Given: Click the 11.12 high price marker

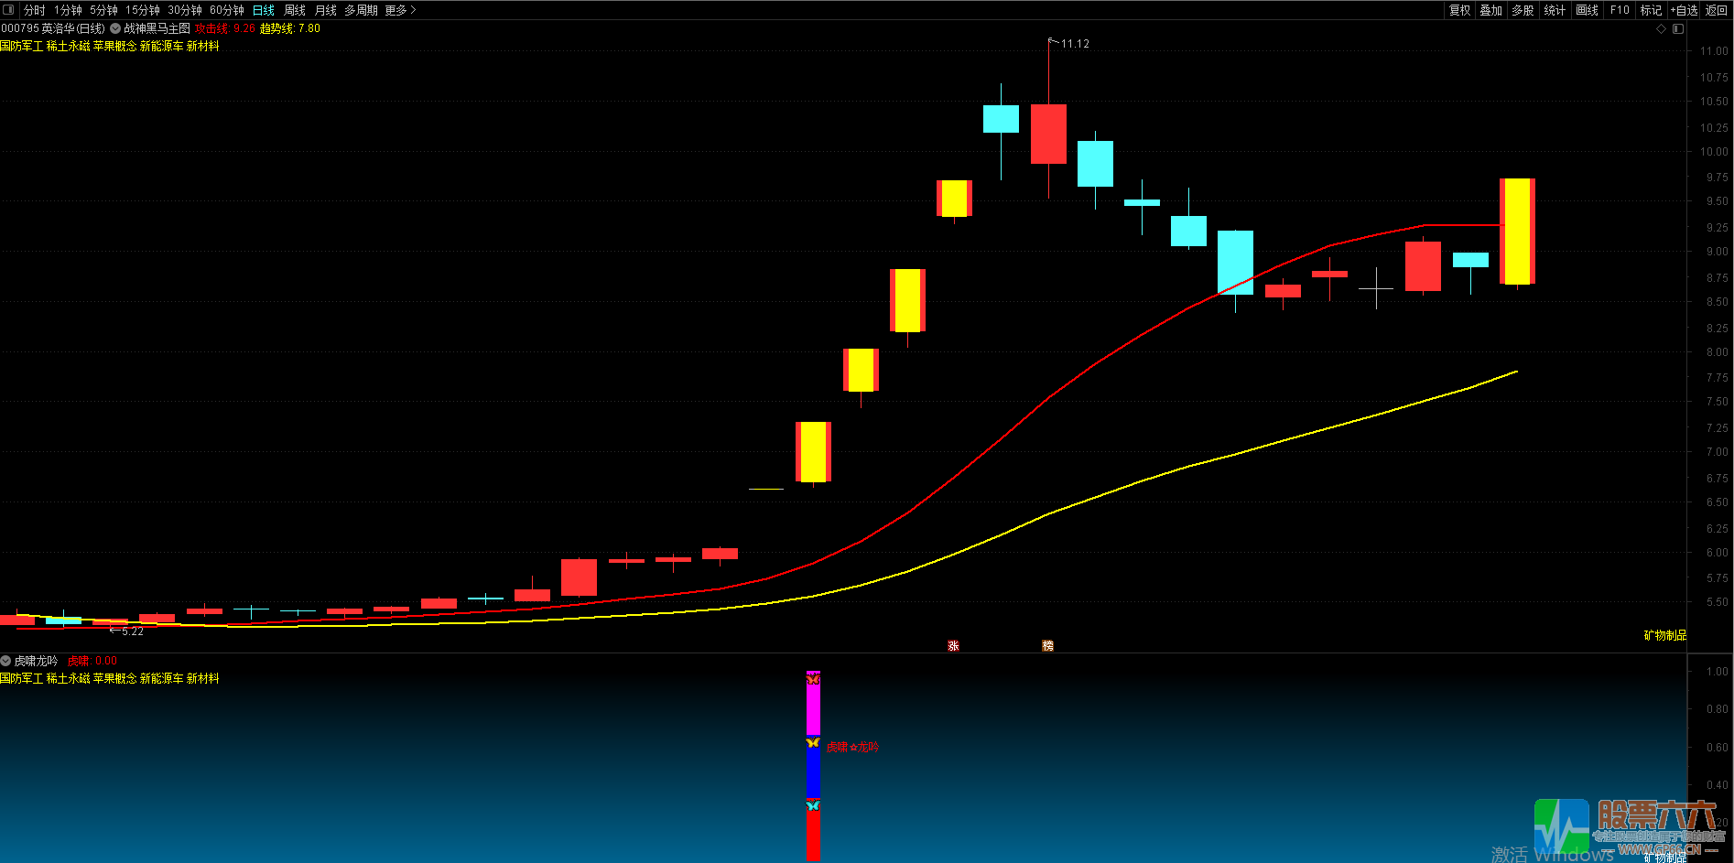Looking at the screenshot, I should [1075, 44].
